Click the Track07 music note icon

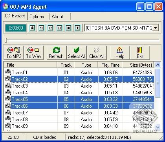tap(8, 112)
